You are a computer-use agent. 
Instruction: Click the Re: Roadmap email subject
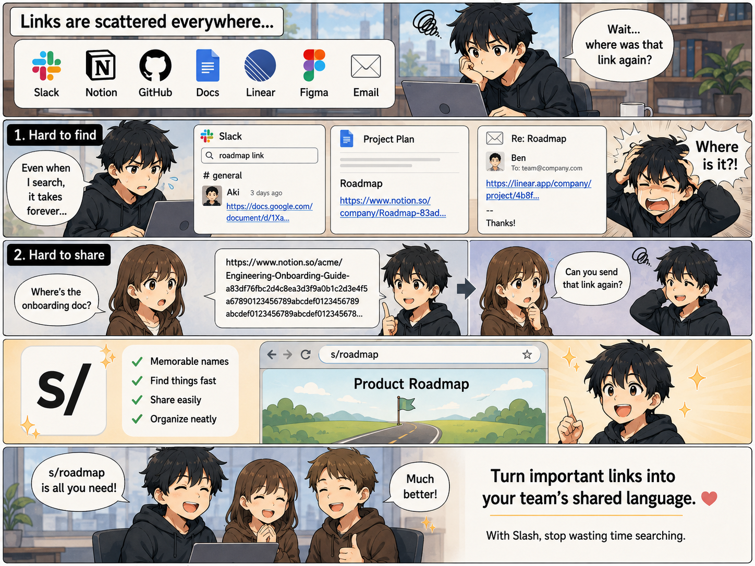tap(539, 139)
